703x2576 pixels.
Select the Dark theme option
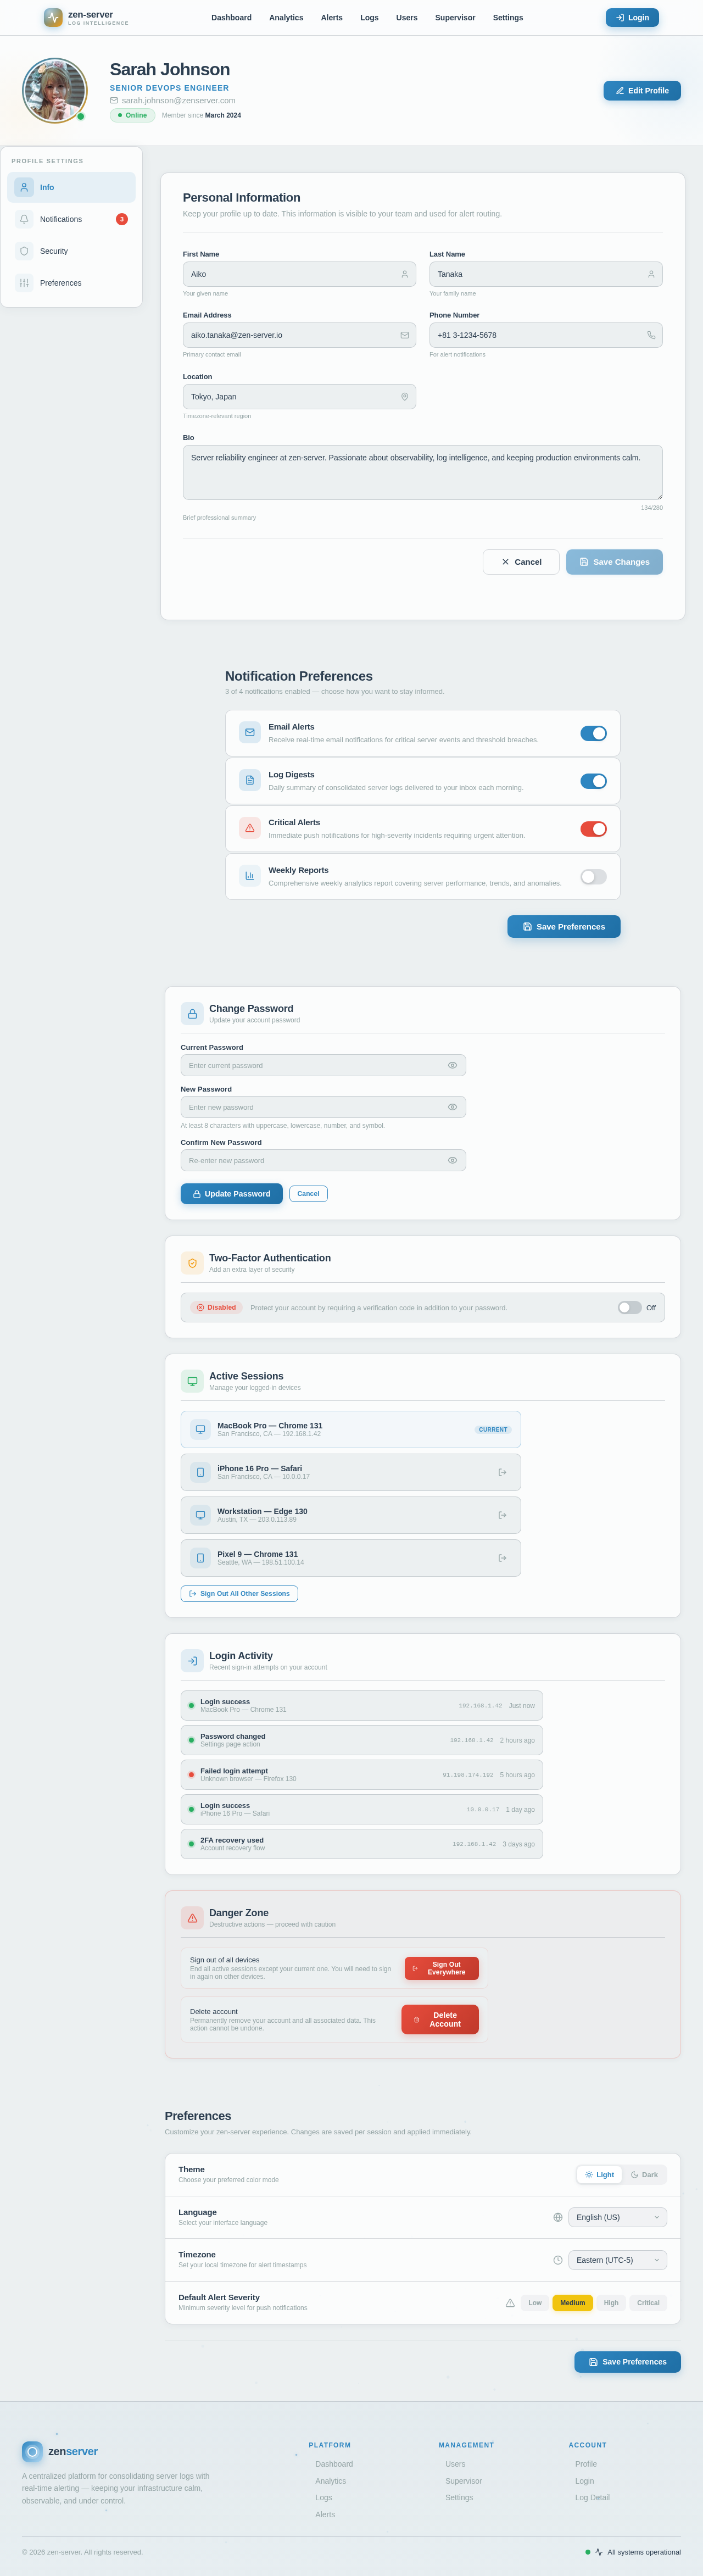point(644,2175)
